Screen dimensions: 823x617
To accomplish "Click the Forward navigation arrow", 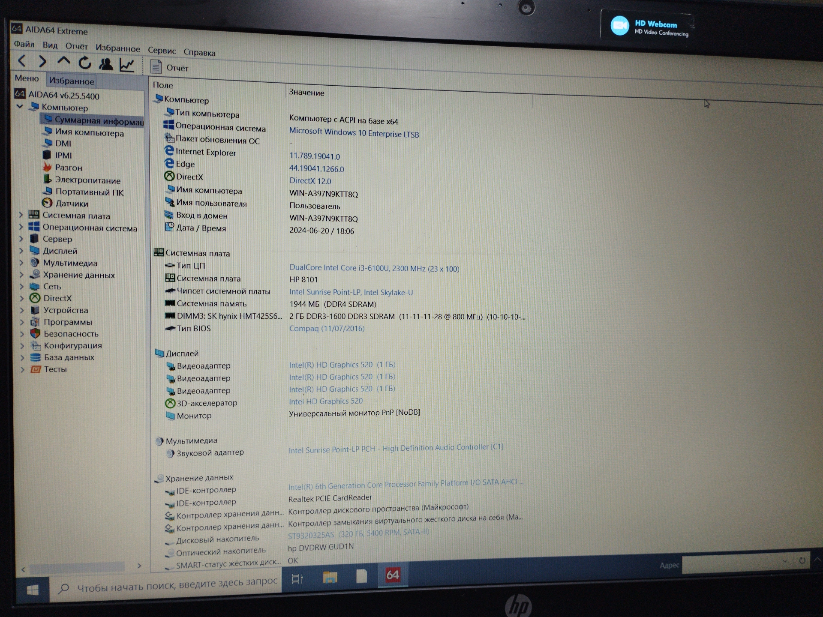I will [x=42, y=62].
